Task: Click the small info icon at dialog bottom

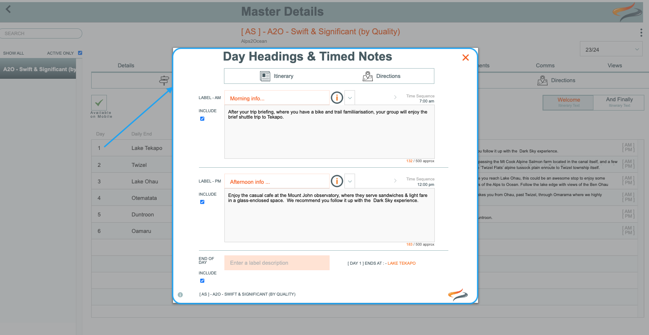Action: [180, 294]
